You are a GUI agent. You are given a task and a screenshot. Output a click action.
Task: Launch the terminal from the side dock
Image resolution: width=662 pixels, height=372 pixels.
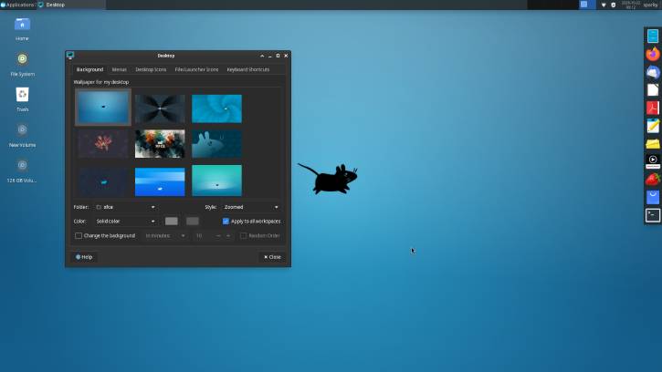pos(653,215)
